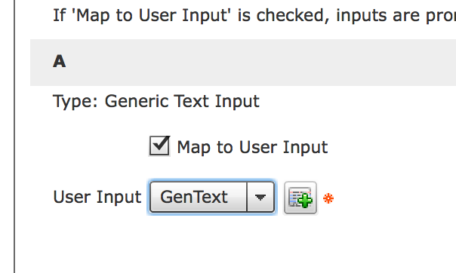Click the word GenText in the selector

194,197
